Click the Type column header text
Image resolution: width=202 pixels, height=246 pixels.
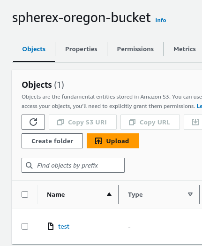[135, 194]
